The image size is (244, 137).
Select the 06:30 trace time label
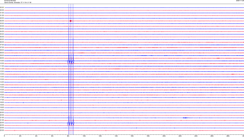pyautogui.click(x=2, y=42)
